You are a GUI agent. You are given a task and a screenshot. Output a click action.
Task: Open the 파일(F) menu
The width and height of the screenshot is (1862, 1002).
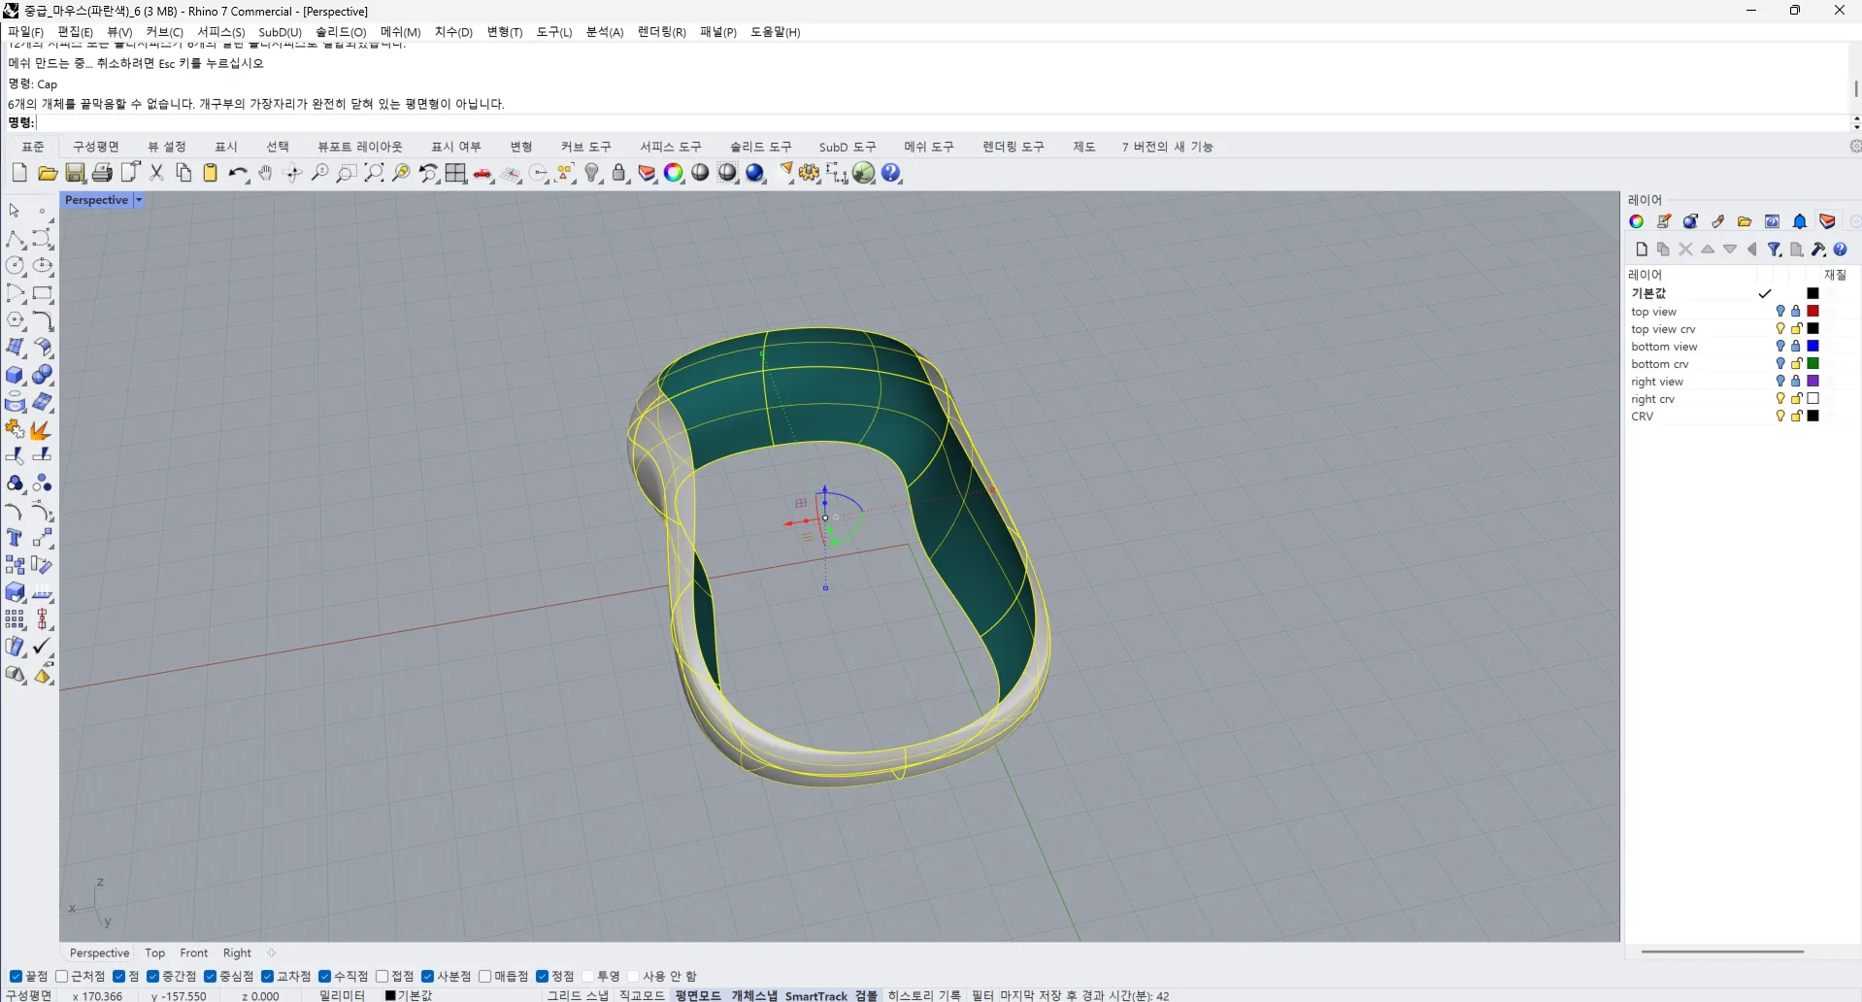click(x=25, y=32)
